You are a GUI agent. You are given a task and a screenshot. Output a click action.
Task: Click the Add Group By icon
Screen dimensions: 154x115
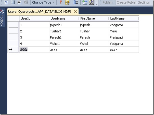pos(76,2)
